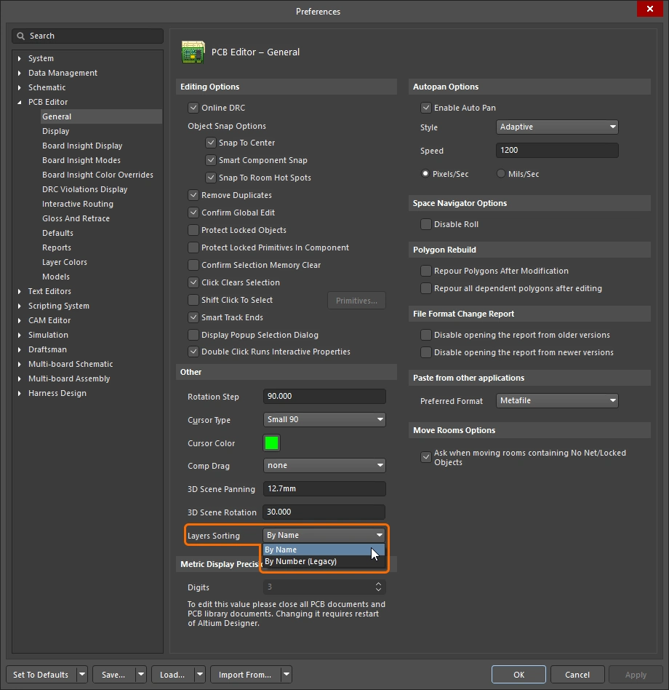669x690 pixels.
Task: Toggle Display Popup Selection Dialog
Action: (x=193, y=335)
